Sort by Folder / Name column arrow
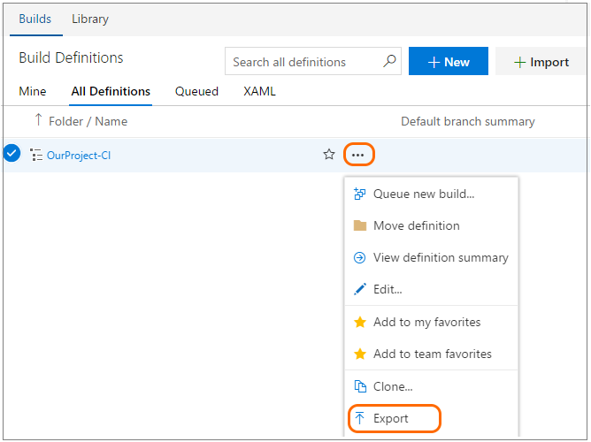 (x=38, y=120)
